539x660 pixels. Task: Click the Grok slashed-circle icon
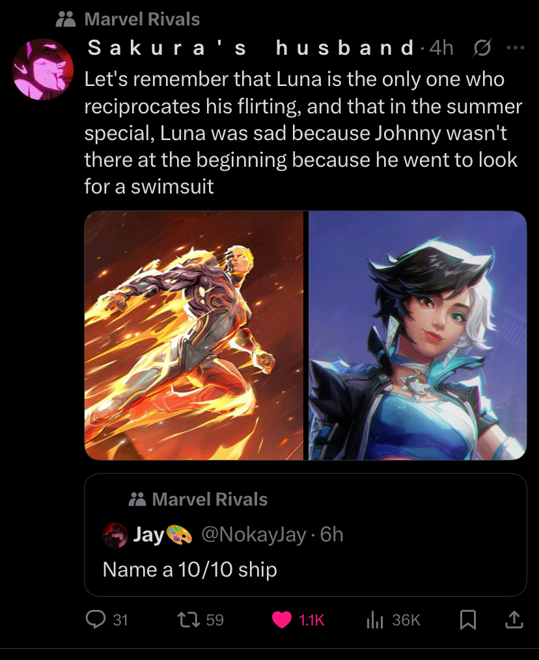coord(482,48)
